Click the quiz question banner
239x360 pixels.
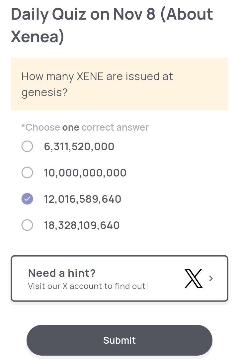click(119, 83)
